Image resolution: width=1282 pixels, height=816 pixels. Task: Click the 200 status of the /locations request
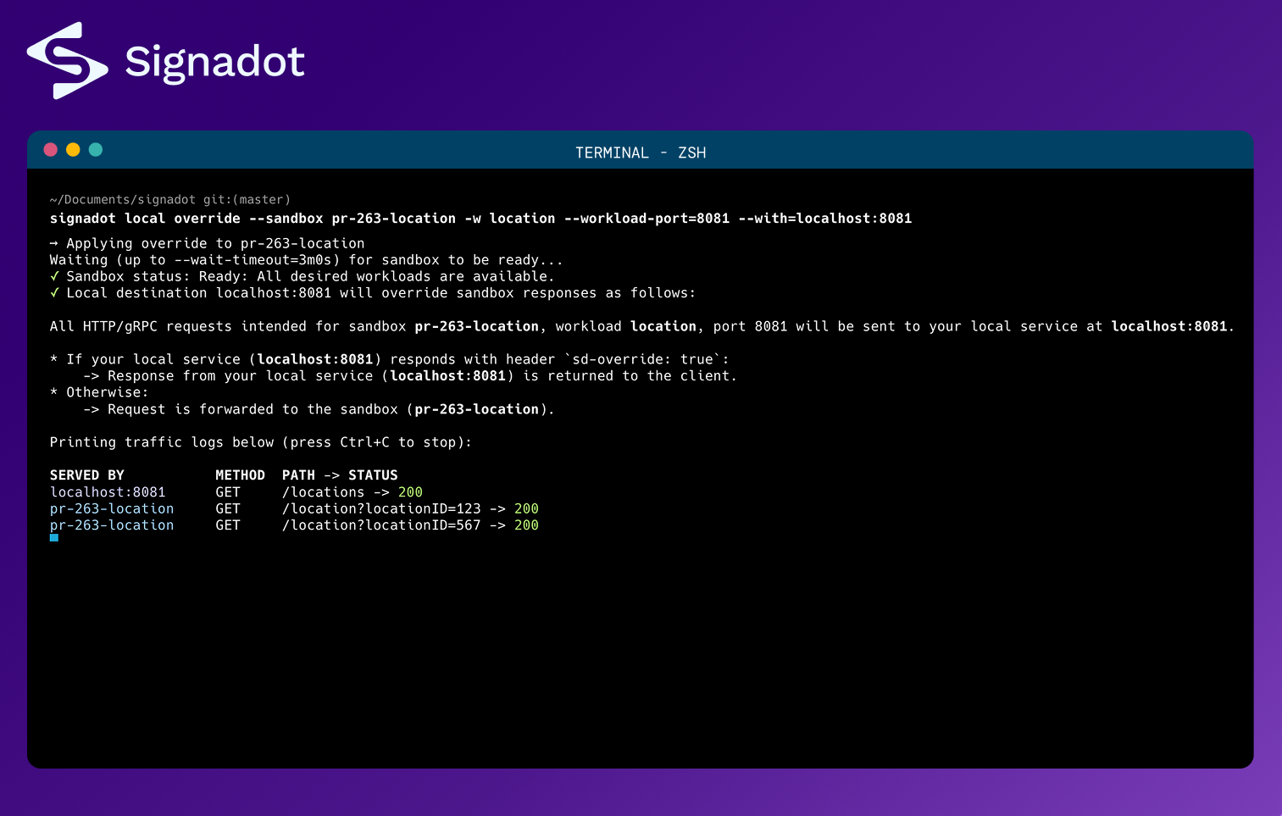(410, 491)
